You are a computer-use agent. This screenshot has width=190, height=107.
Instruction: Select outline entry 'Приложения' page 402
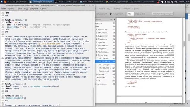click(105, 84)
